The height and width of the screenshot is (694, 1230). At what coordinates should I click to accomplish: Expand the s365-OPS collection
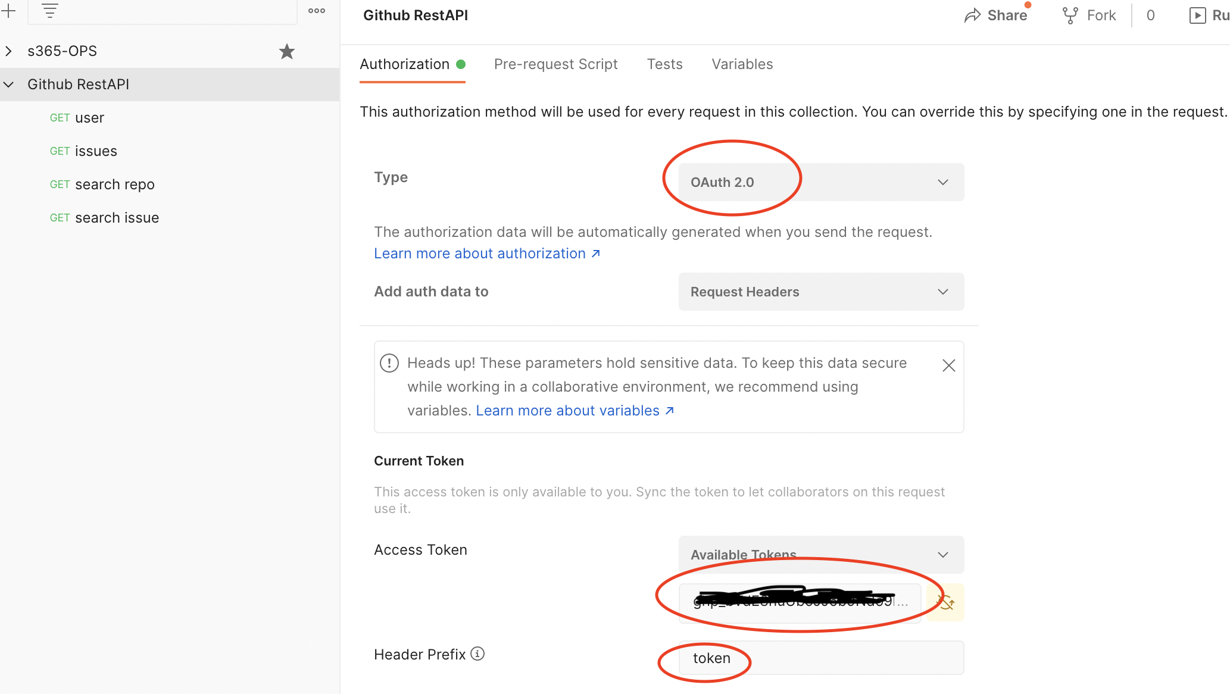pyautogui.click(x=8, y=51)
